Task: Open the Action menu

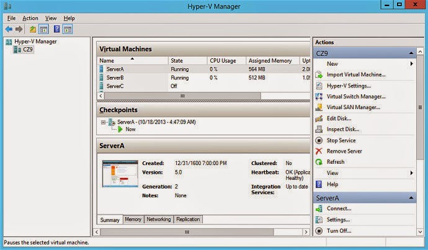Action: pyautogui.click(x=30, y=18)
